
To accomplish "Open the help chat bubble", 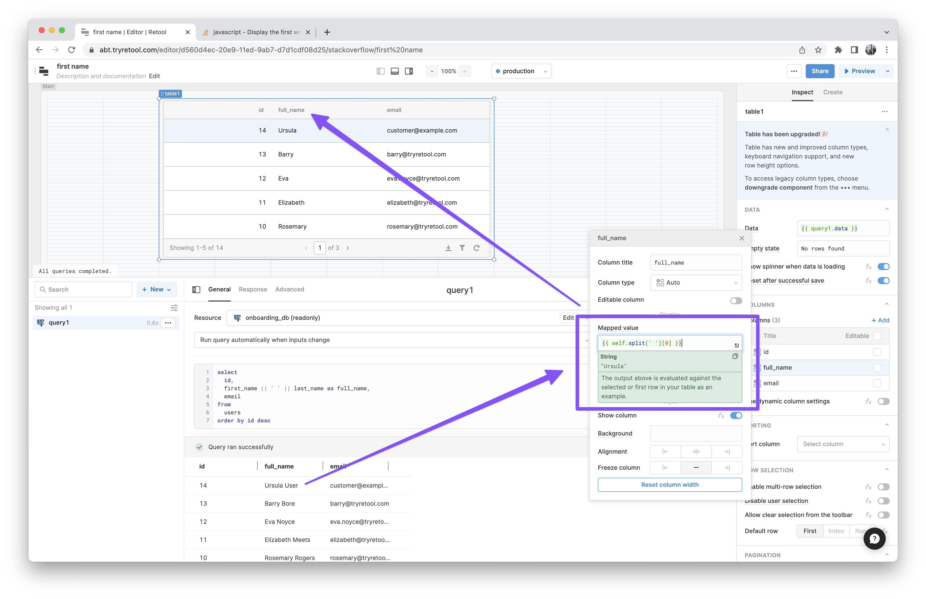I will (875, 538).
